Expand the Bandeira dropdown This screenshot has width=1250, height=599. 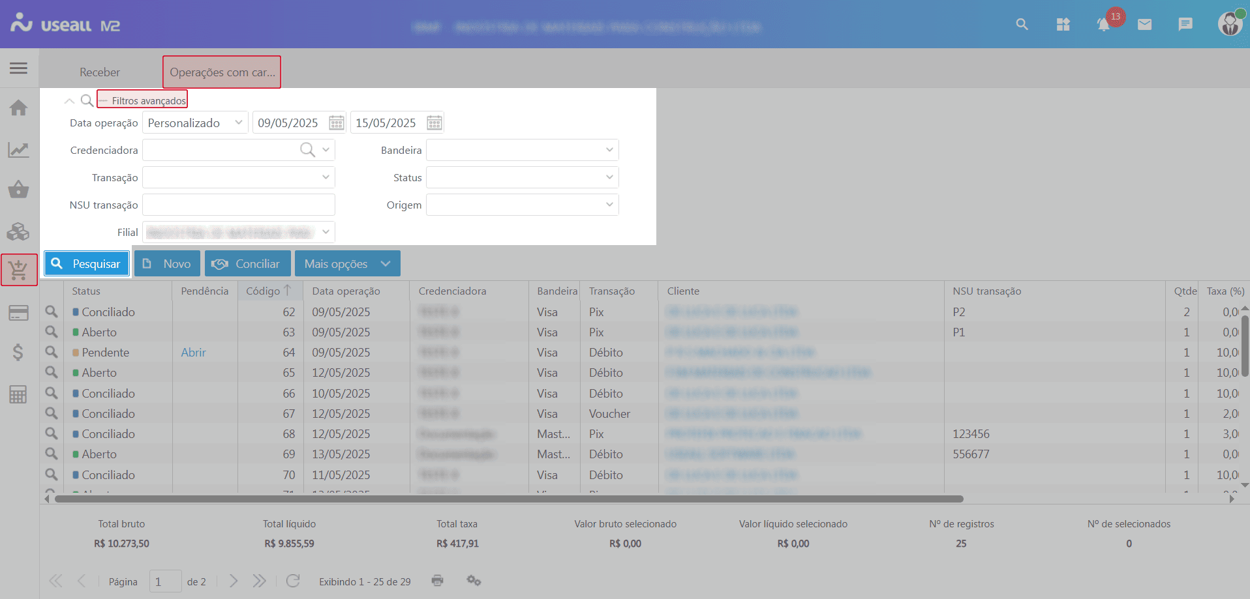click(609, 151)
